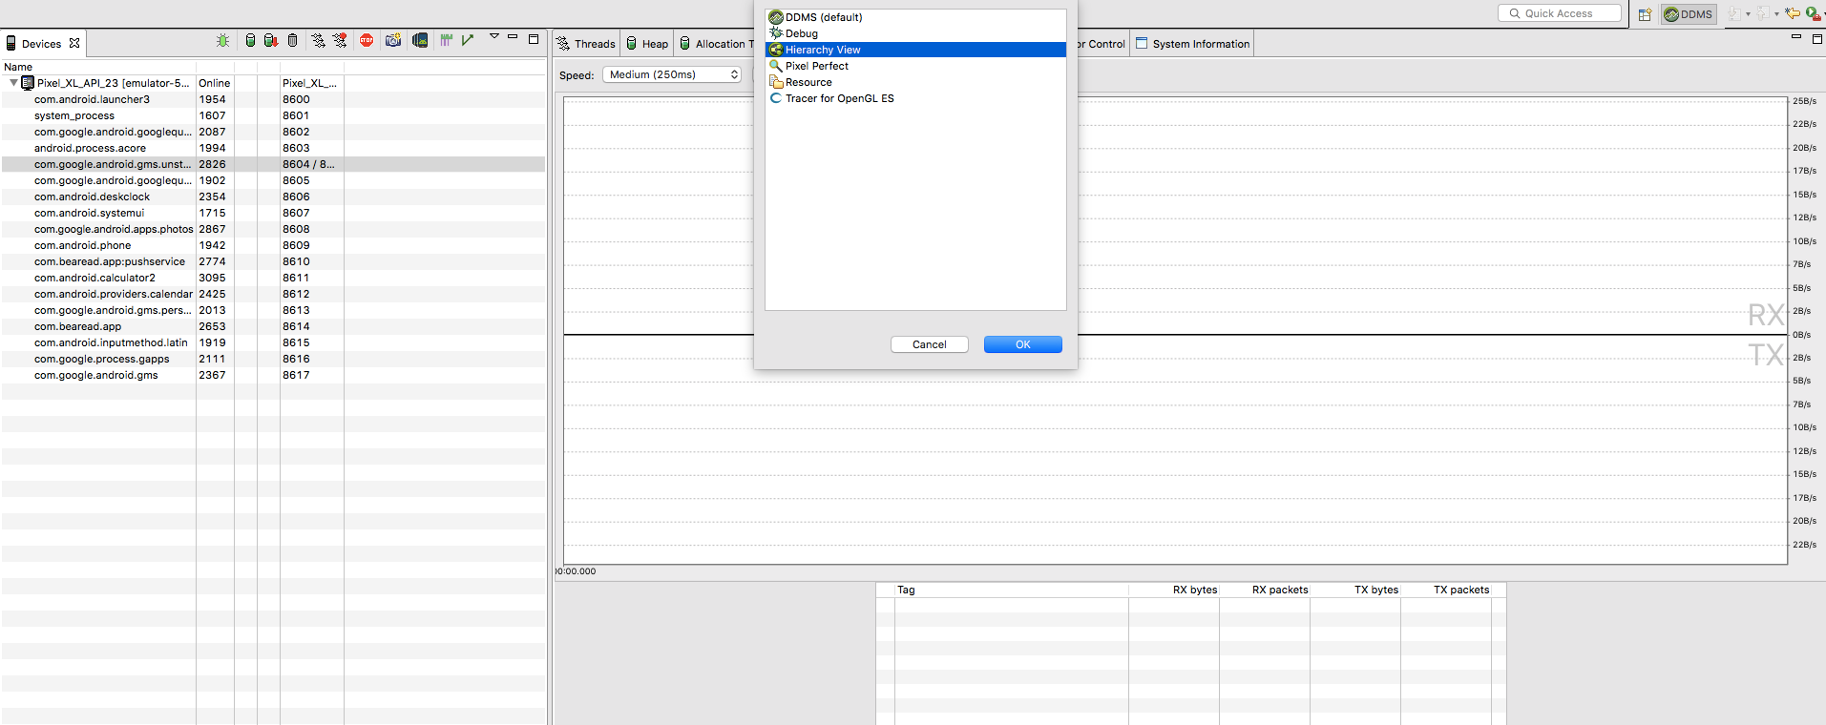Click the Tag column header

tap(1012, 590)
